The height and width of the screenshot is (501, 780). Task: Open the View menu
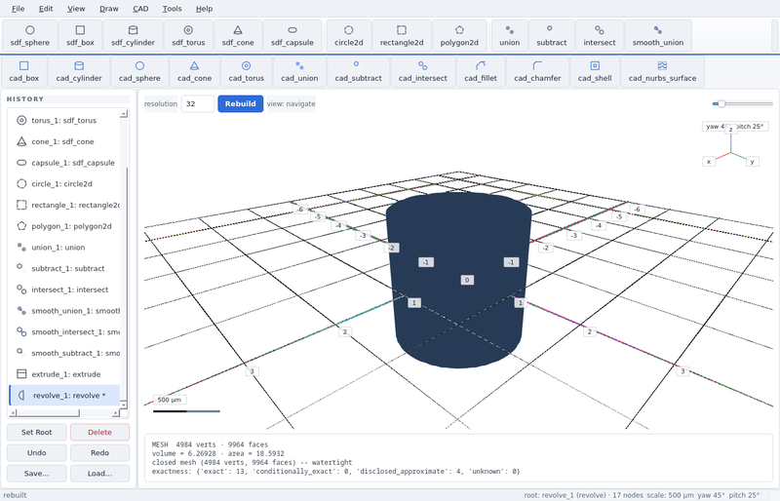point(76,9)
